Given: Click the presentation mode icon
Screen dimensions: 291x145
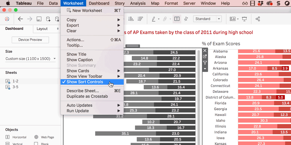Looking at the screenshot, I should pos(244,19).
